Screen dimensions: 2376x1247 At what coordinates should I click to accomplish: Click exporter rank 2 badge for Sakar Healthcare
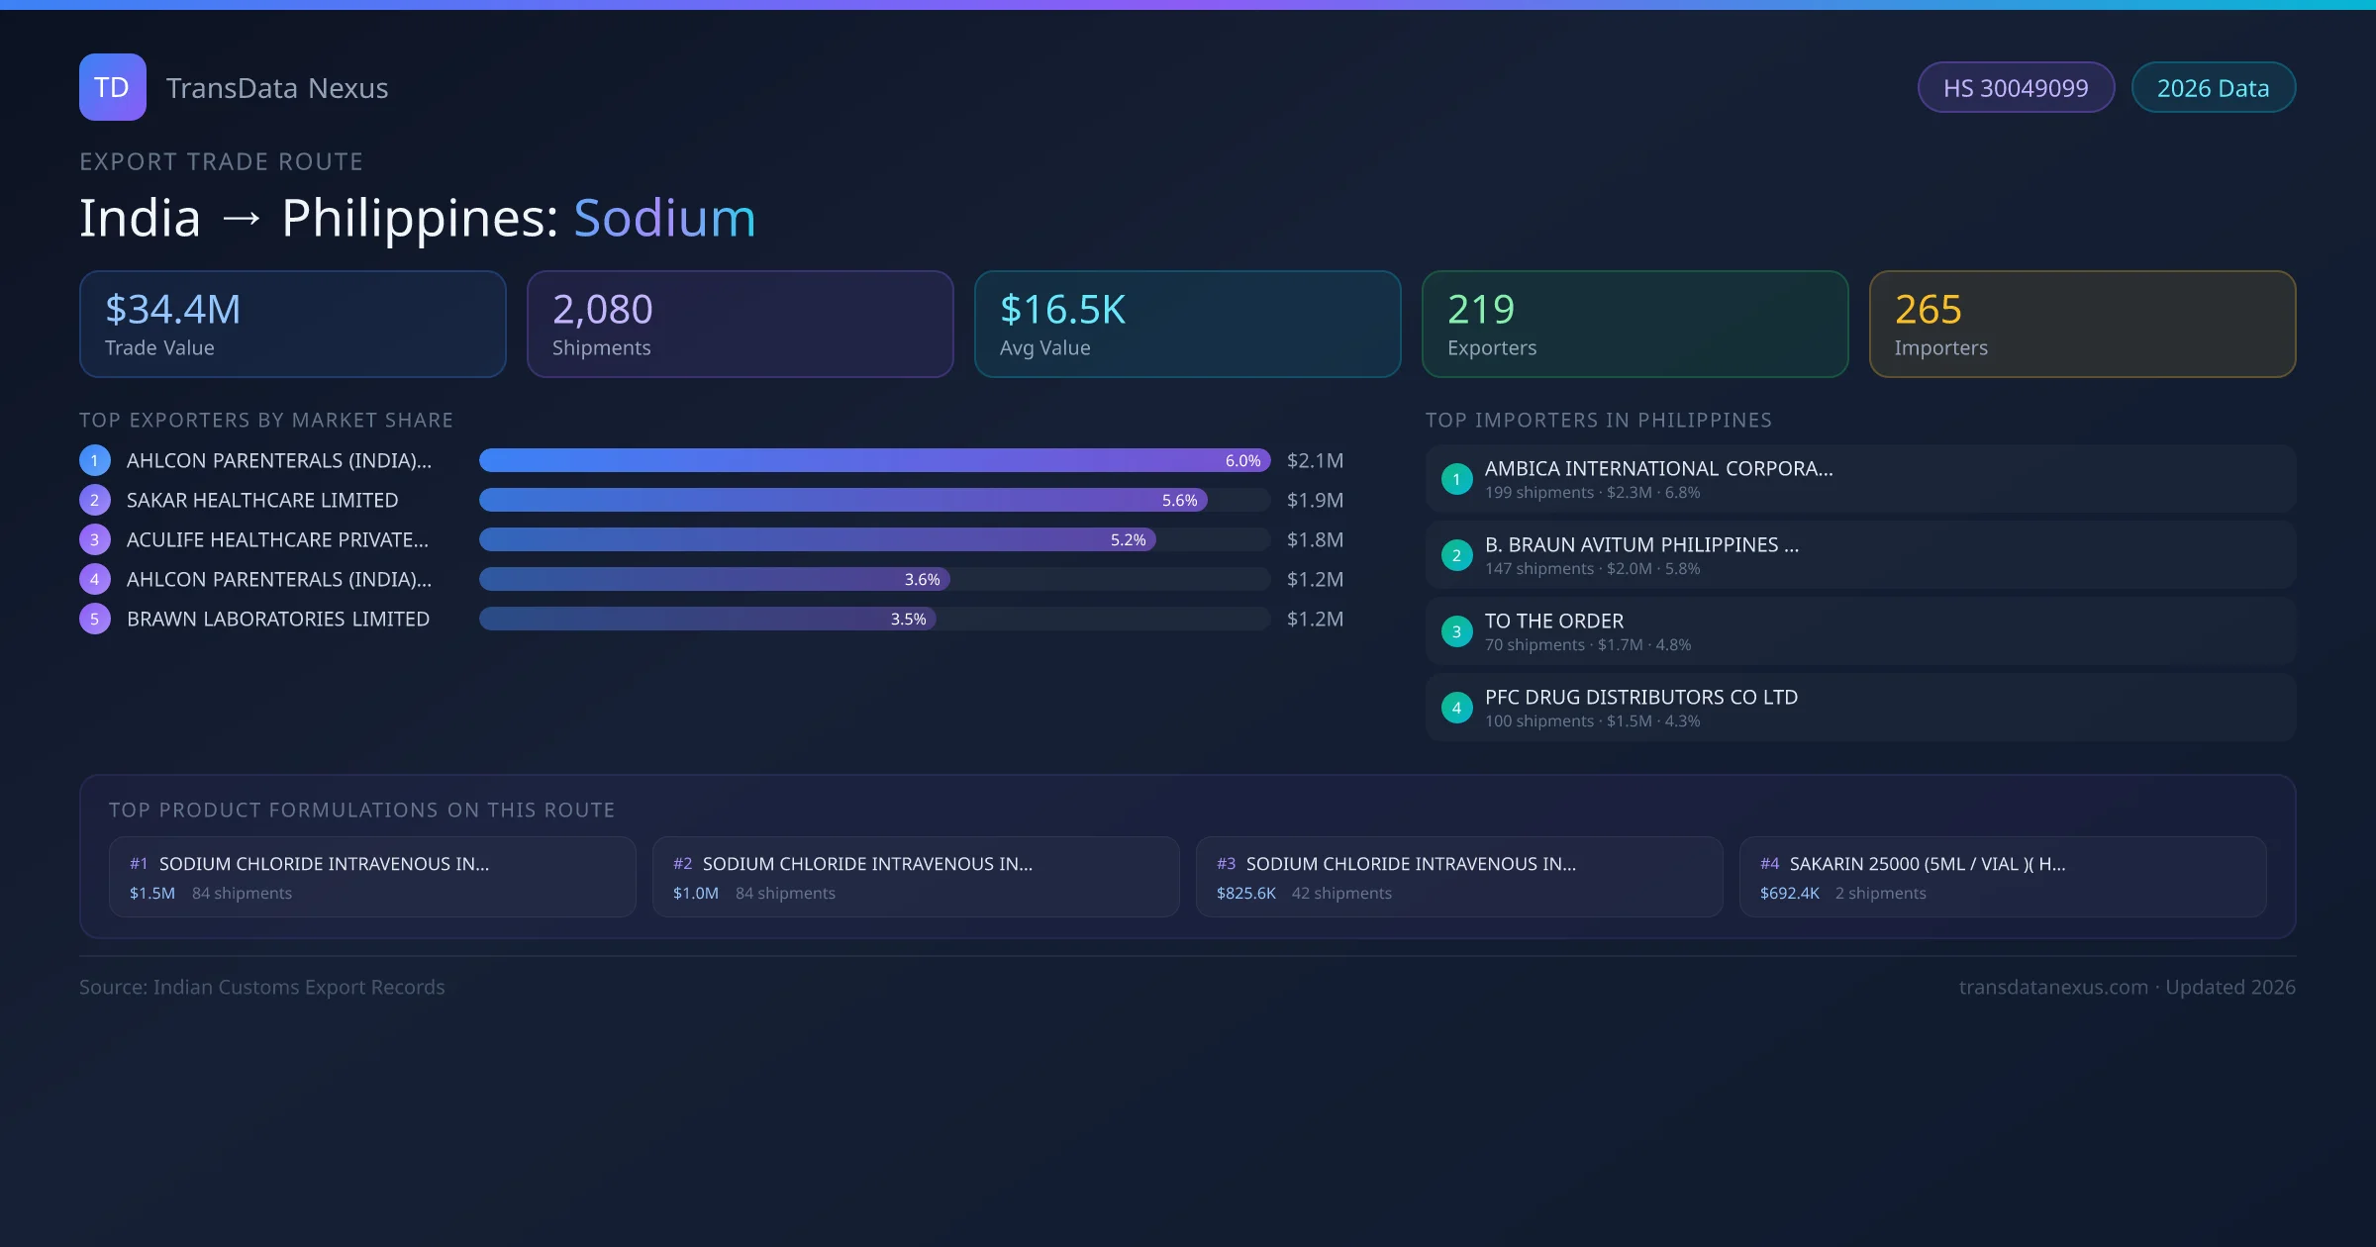(95, 500)
